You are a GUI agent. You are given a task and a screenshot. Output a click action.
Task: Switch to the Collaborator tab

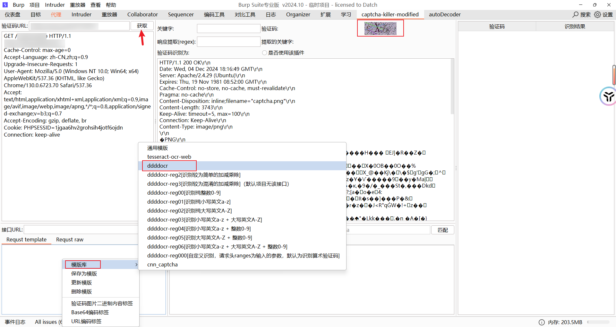tap(142, 14)
